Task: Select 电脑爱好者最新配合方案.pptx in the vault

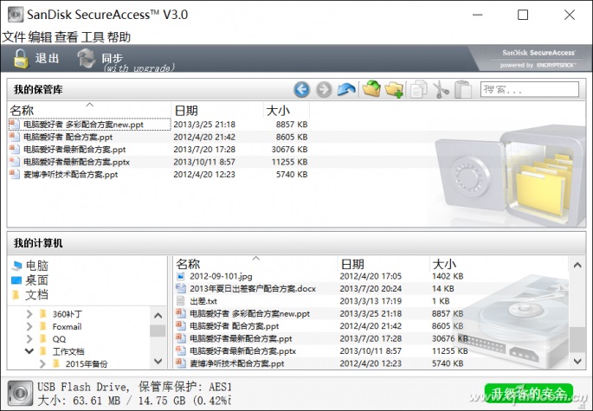Action: [x=76, y=162]
